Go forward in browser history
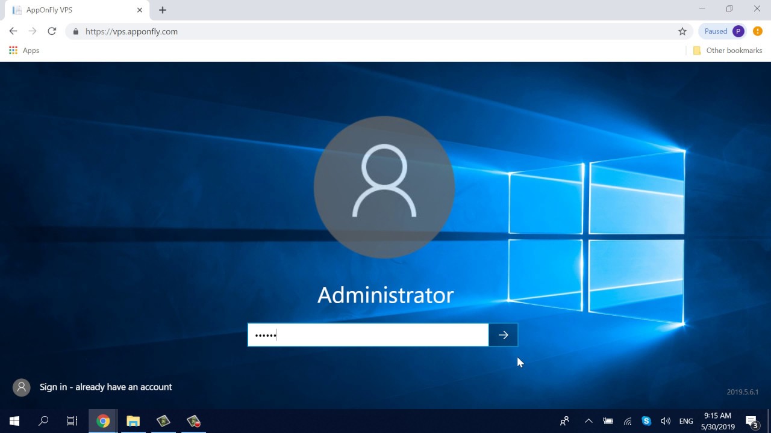The image size is (771, 433). click(x=33, y=31)
